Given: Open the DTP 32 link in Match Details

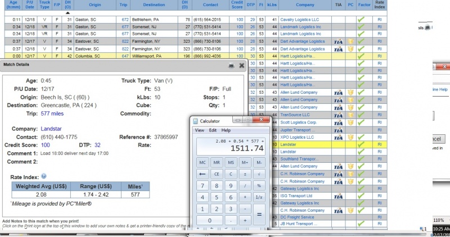Looking at the screenshot, I should click(97, 145).
